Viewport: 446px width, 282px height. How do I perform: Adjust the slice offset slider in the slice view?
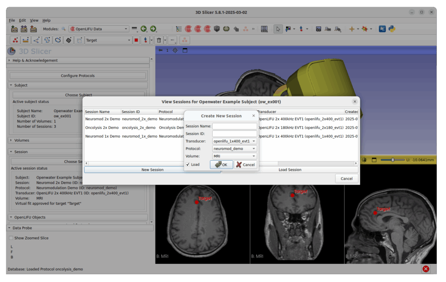(392, 160)
